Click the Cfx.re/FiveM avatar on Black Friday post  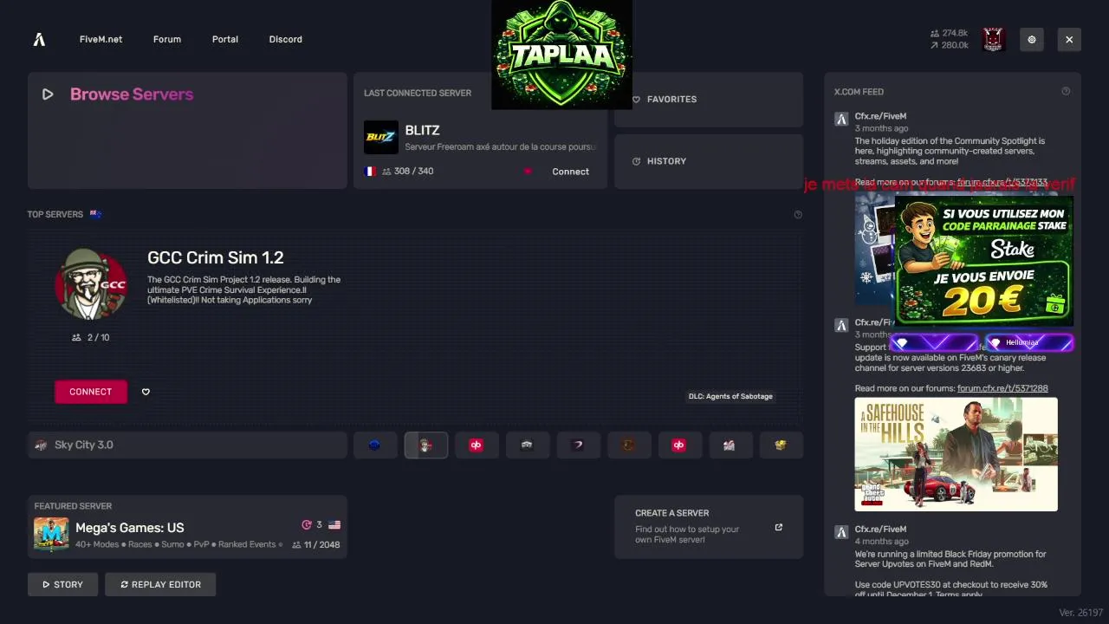pos(841,531)
